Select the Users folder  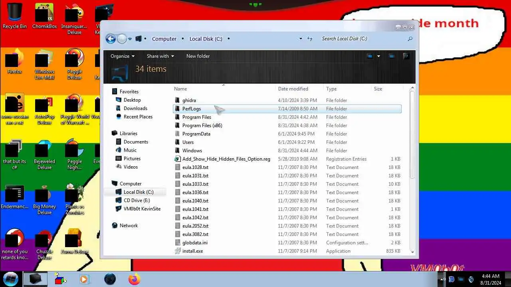tap(287, 142)
